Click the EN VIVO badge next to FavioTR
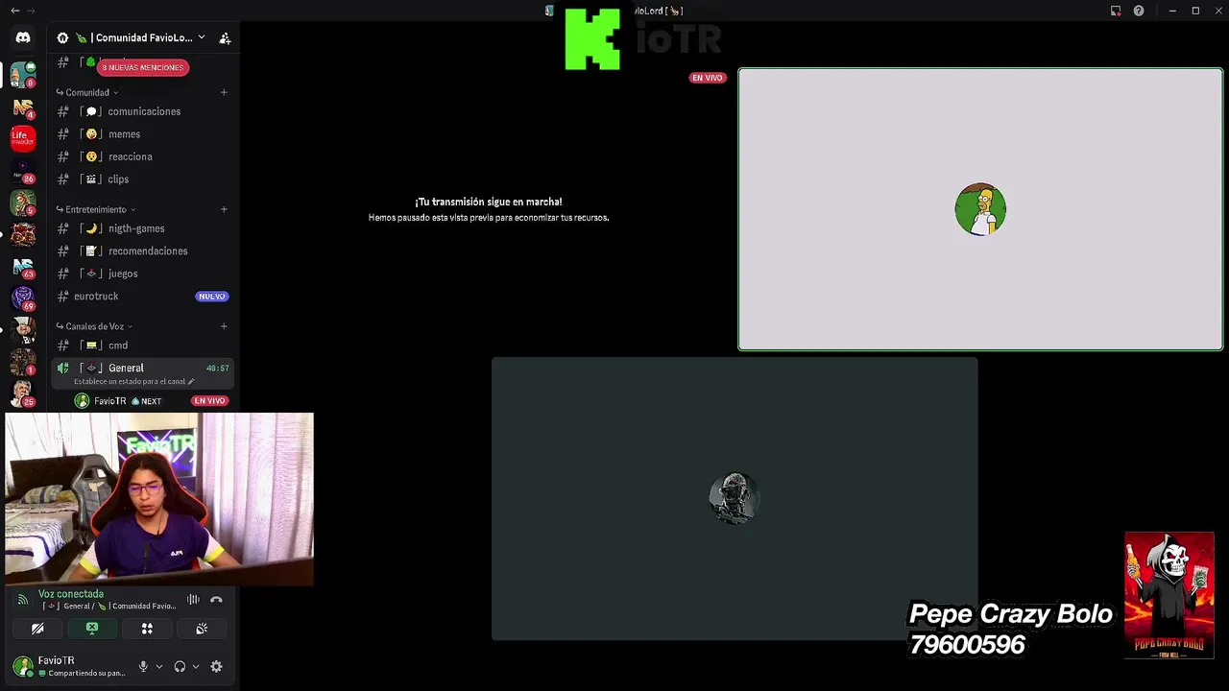This screenshot has height=691, width=1229. click(209, 401)
